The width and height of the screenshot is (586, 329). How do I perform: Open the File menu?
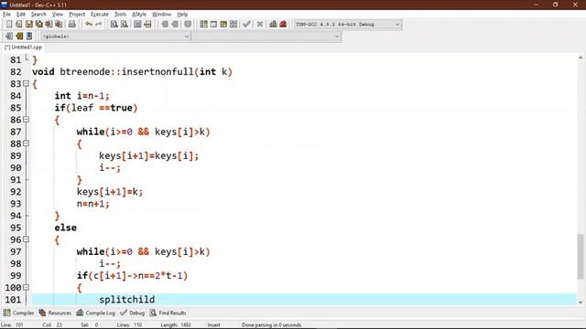pyautogui.click(x=6, y=15)
